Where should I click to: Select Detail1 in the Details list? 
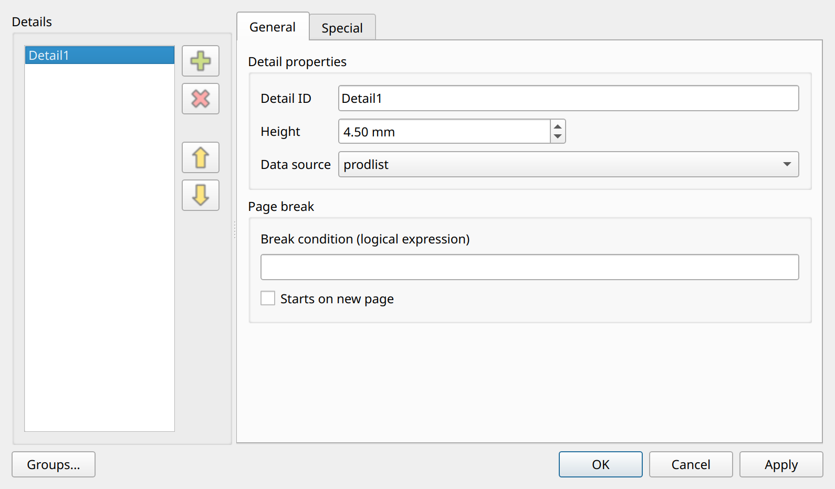(x=99, y=55)
